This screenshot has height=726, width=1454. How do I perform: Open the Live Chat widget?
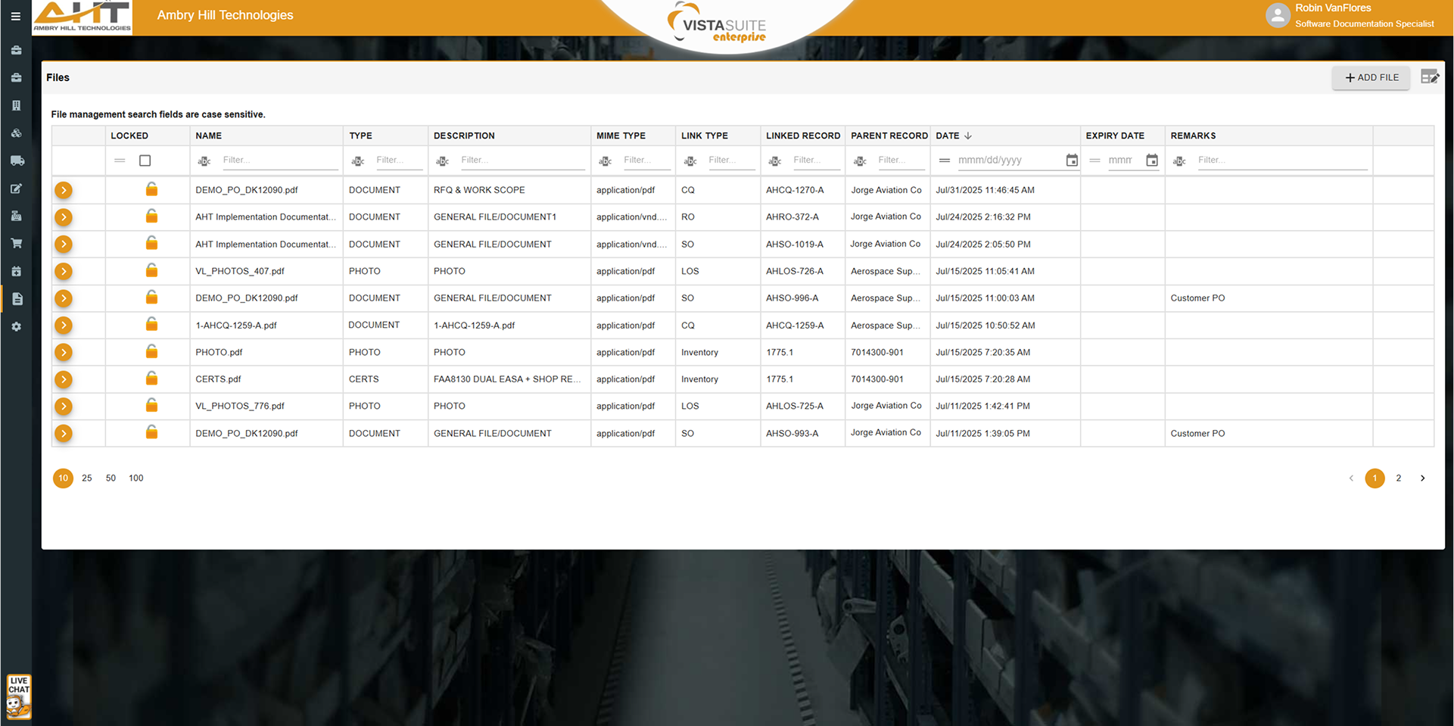(x=18, y=696)
